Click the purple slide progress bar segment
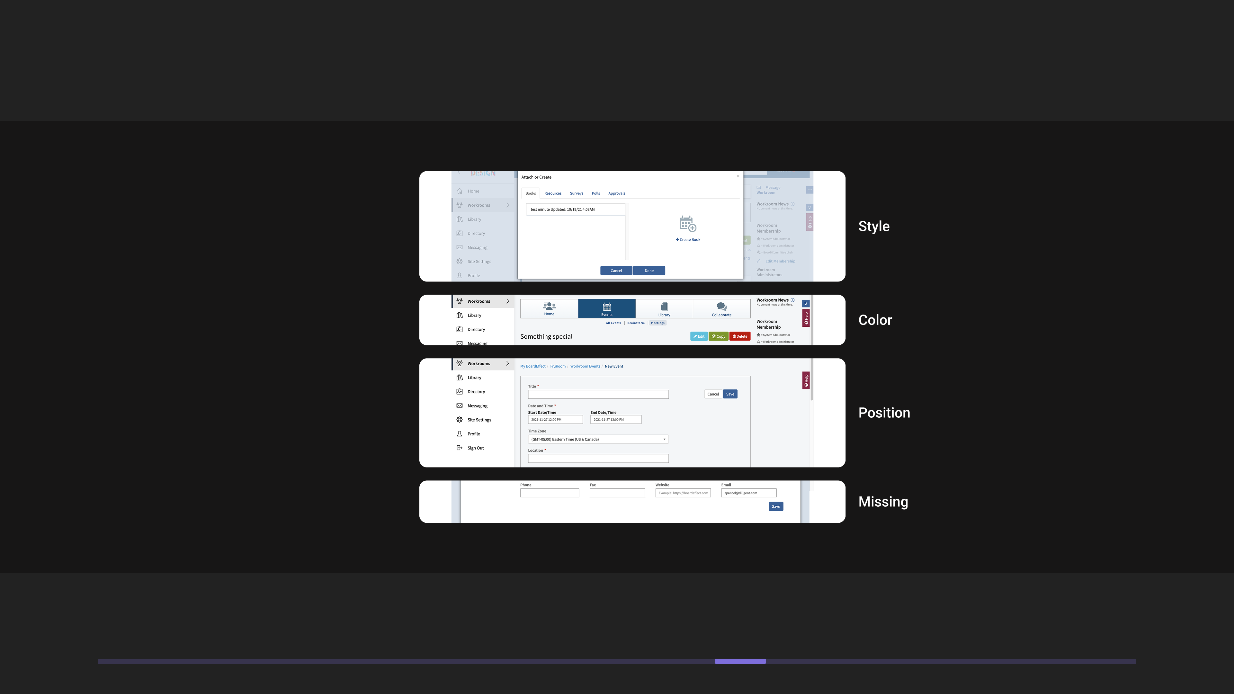1234x694 pixels. [x=740, y=661]
